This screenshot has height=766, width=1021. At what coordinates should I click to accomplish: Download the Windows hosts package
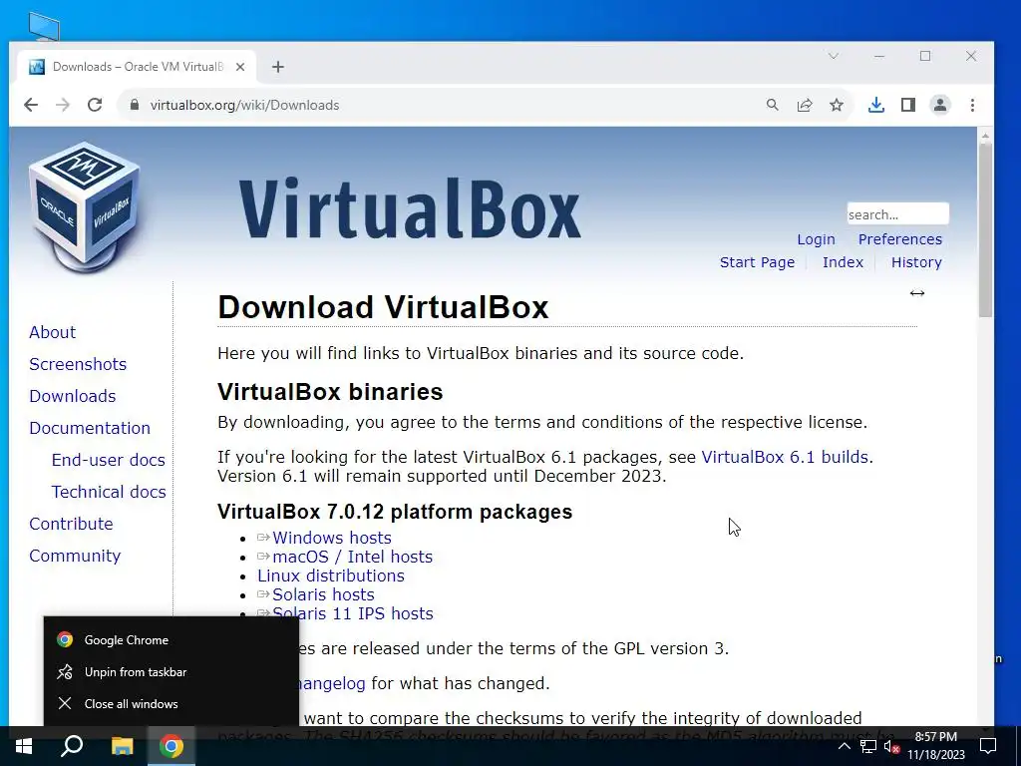pyautogui.click(x=331, y=538)
